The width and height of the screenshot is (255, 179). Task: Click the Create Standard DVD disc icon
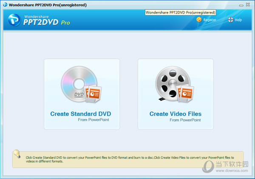tap(81, 84)
